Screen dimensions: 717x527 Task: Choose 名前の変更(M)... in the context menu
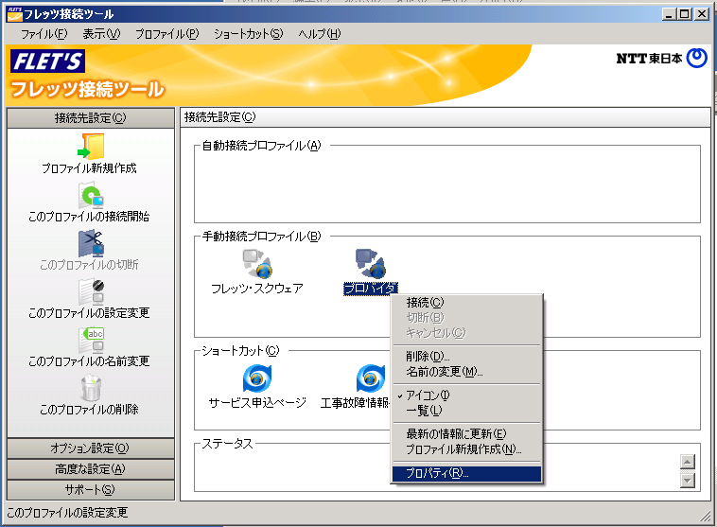tap(466, 372)
